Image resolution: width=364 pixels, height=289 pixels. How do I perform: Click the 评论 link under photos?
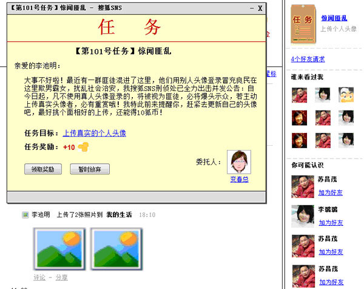click(39, 277)
